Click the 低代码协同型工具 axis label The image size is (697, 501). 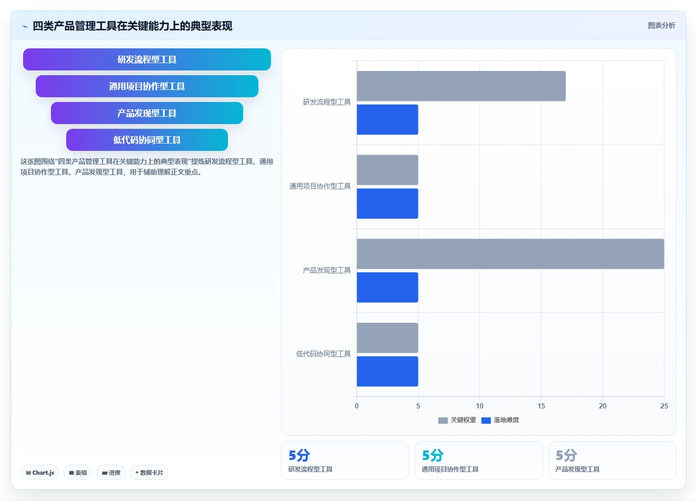tap(324, 354)
